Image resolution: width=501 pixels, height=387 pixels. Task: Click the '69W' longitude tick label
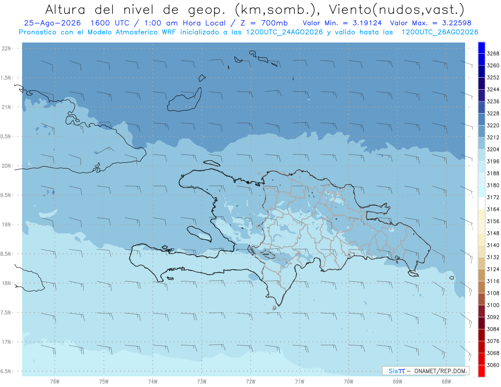(397, 381)
